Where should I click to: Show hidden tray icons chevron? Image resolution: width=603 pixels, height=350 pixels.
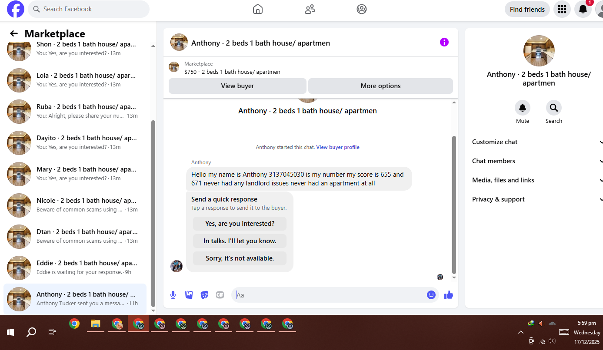520,332
